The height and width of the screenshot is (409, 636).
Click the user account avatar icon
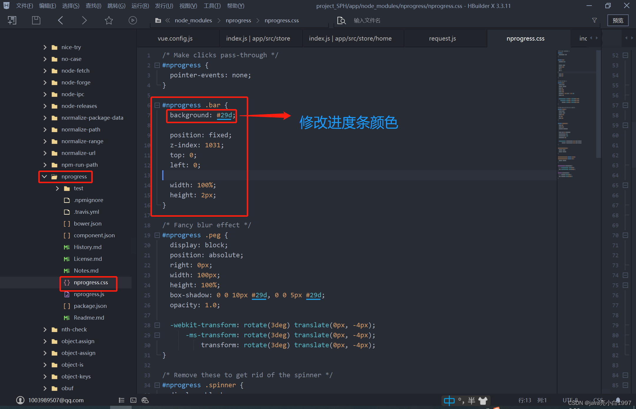coord(20,400)
